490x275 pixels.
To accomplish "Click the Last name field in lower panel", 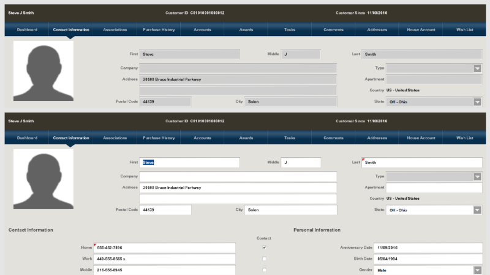I will point(422,163).
